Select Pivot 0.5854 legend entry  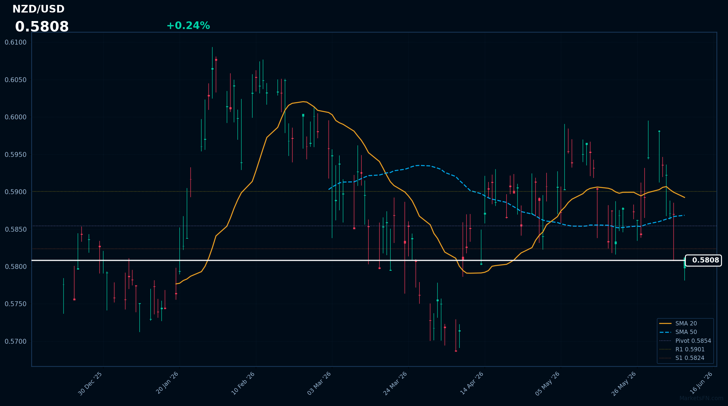pos(693,341)
